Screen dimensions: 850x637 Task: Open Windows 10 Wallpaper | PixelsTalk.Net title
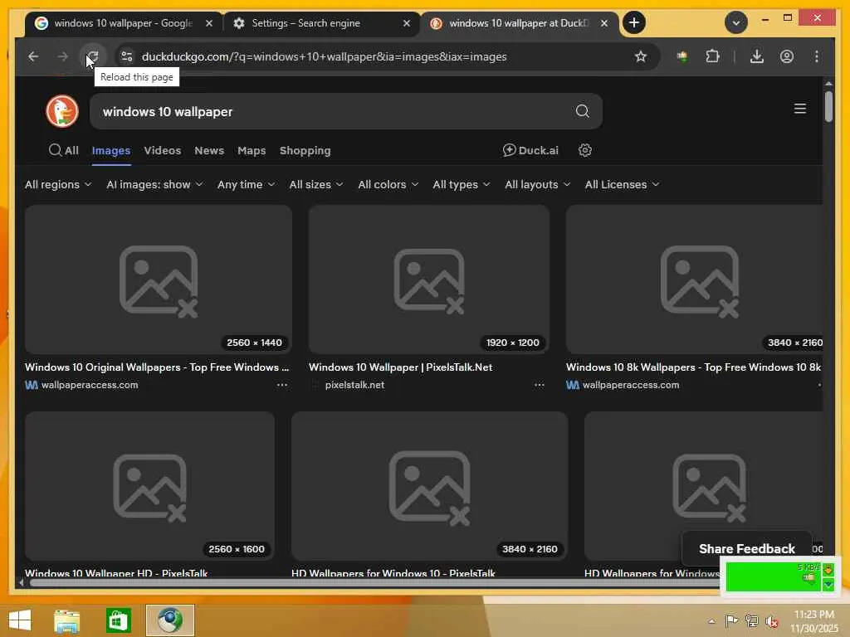coord(401,367)
